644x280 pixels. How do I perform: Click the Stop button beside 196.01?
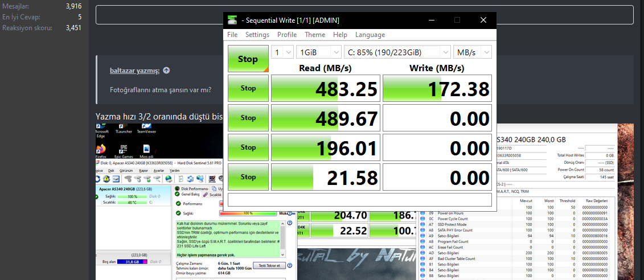point(248,147)
